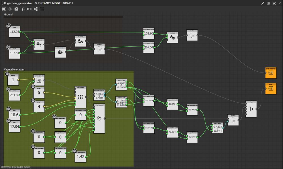The width and height of the screenshot is (283, 169).
Task: Select the Jitter instances node
Action: click(99, 117)
